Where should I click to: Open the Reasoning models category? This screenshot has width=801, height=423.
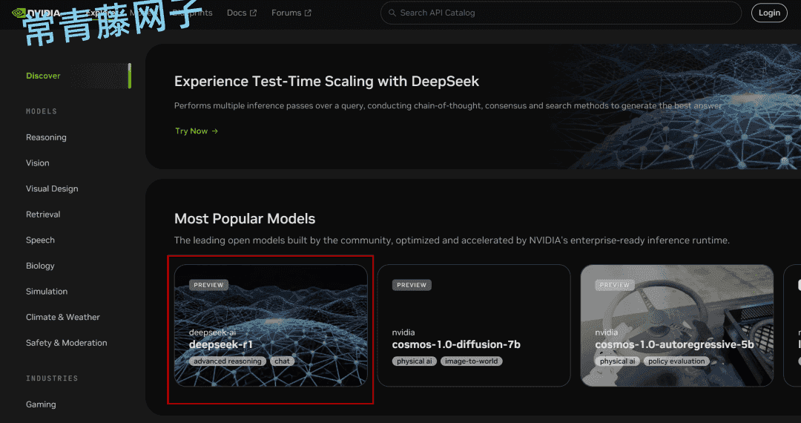click(46, 137)
